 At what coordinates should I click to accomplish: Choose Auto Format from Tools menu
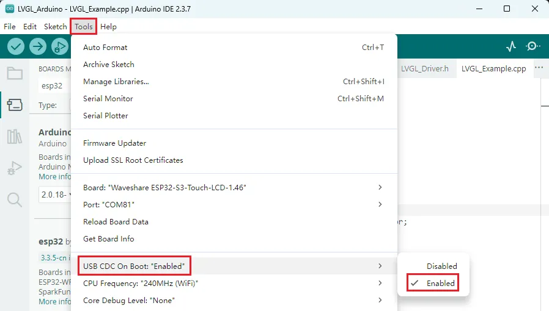click(234, 48)
